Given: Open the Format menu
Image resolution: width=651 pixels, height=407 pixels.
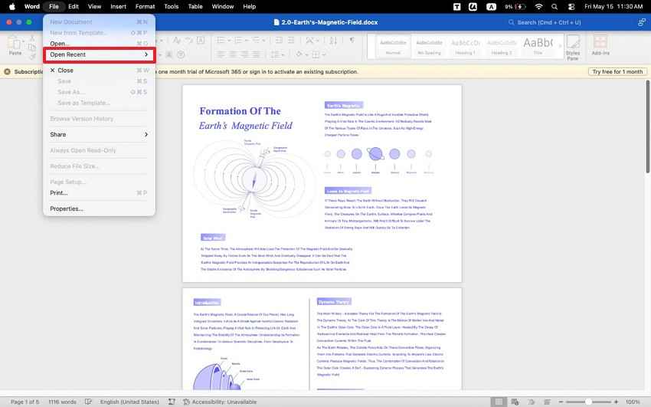Looking at the screenshot, I should coord(145,6).
